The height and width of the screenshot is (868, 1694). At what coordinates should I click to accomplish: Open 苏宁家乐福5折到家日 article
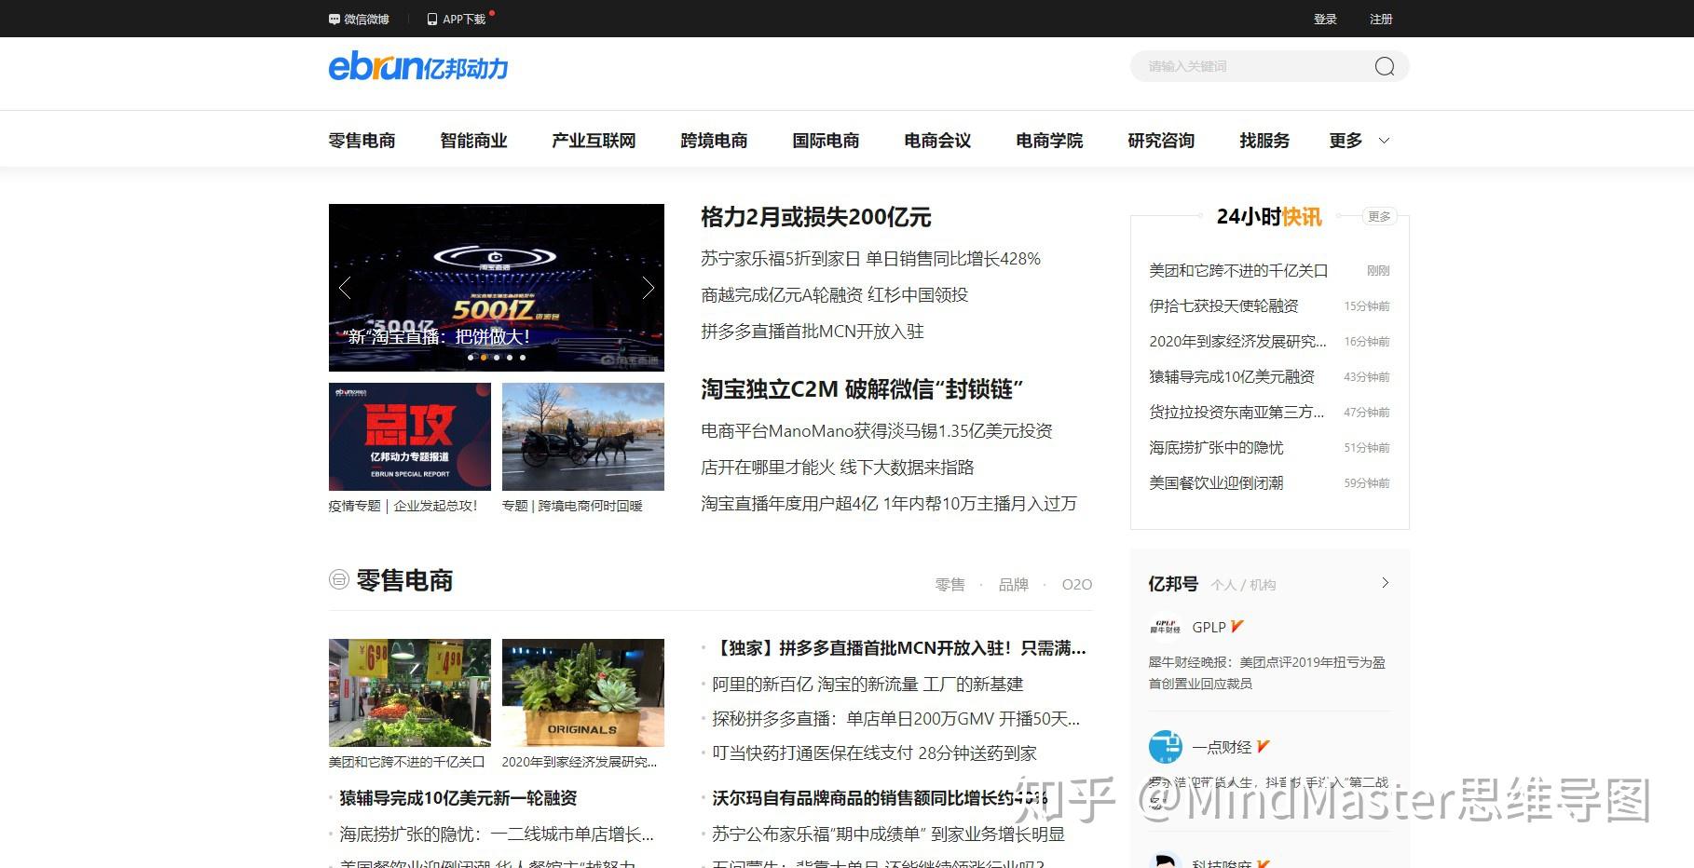(870, 258)
